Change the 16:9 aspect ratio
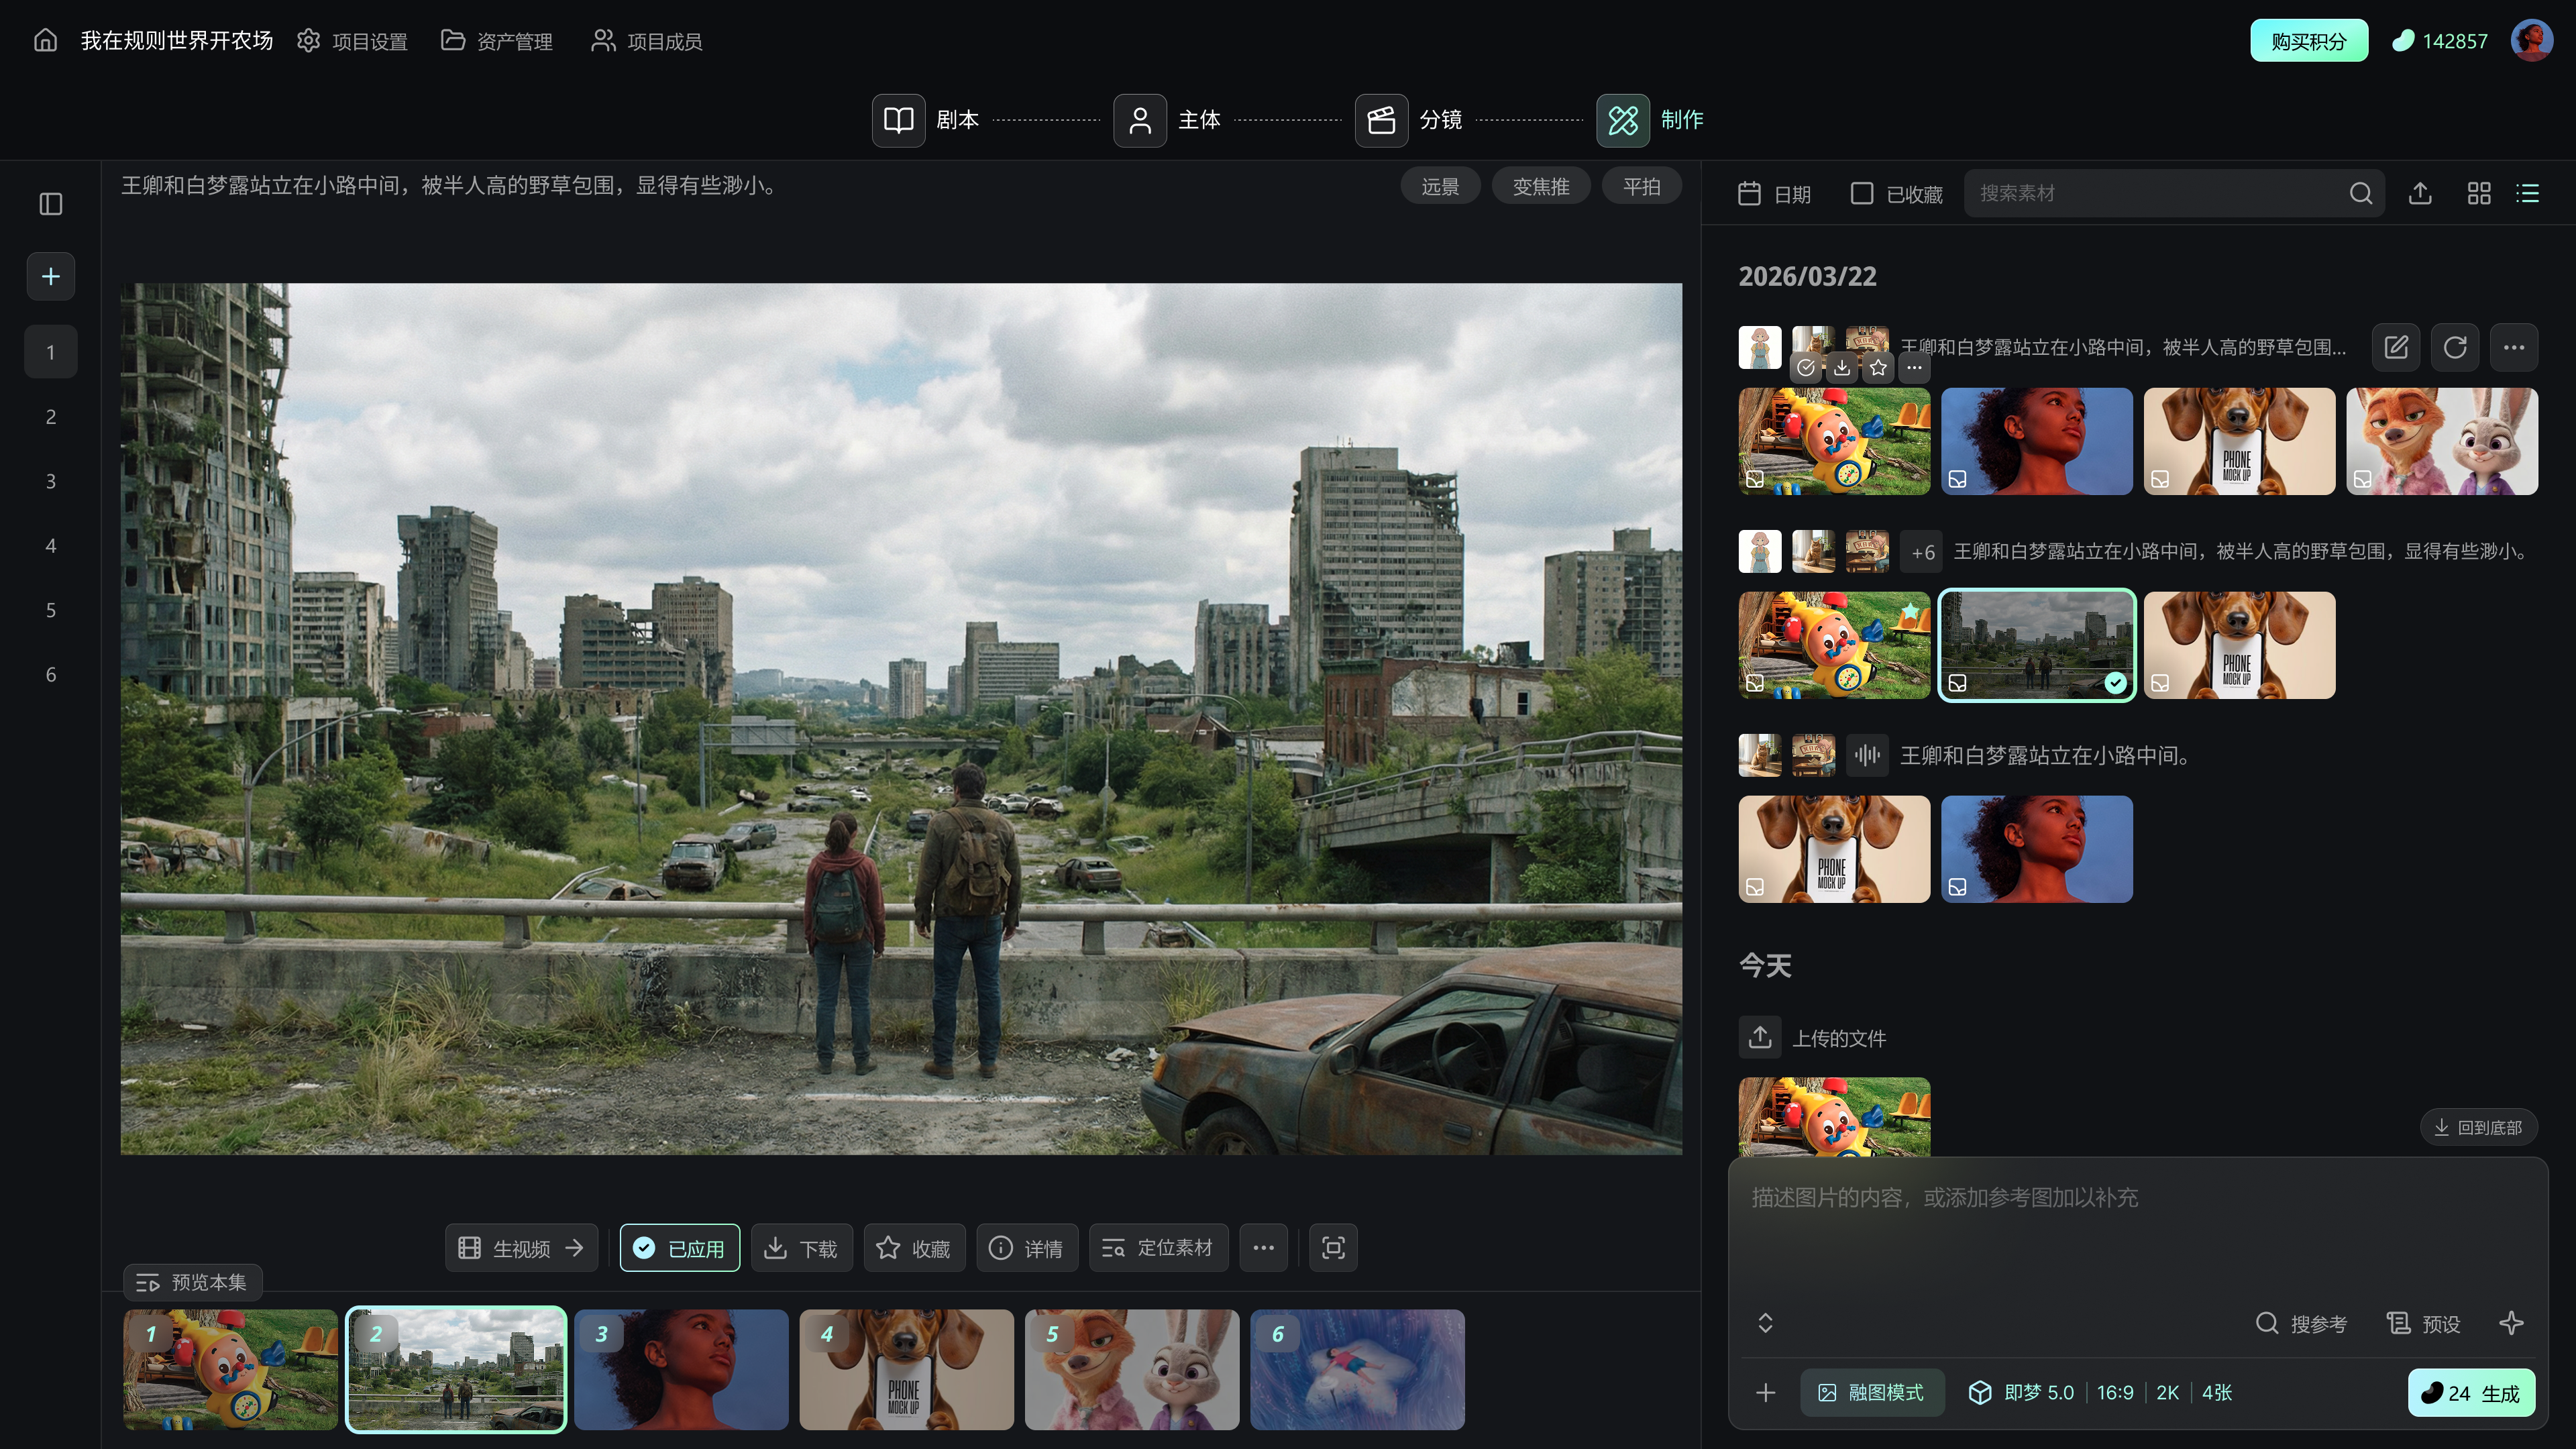2576x1449 pixels. [2115, 1393]
